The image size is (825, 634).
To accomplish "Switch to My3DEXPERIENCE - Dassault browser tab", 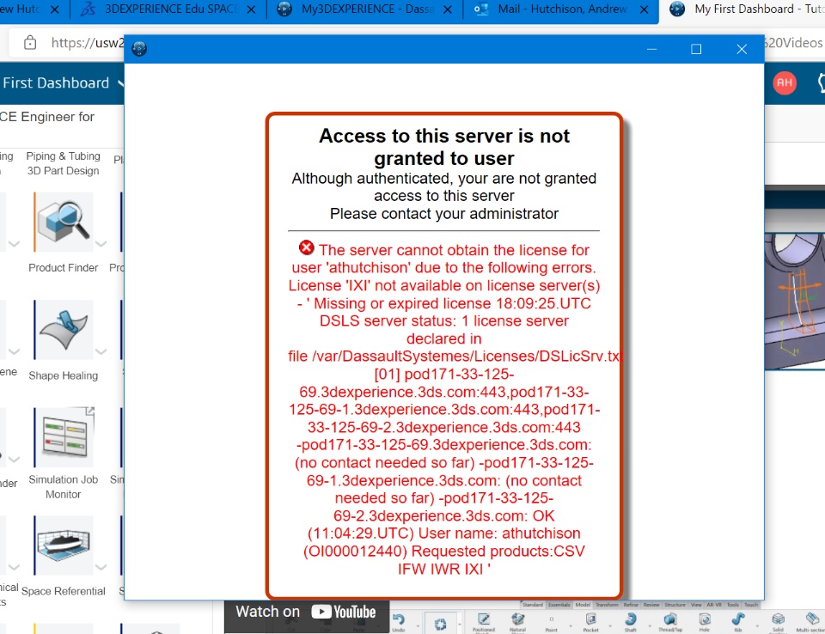I will point(365,9).
